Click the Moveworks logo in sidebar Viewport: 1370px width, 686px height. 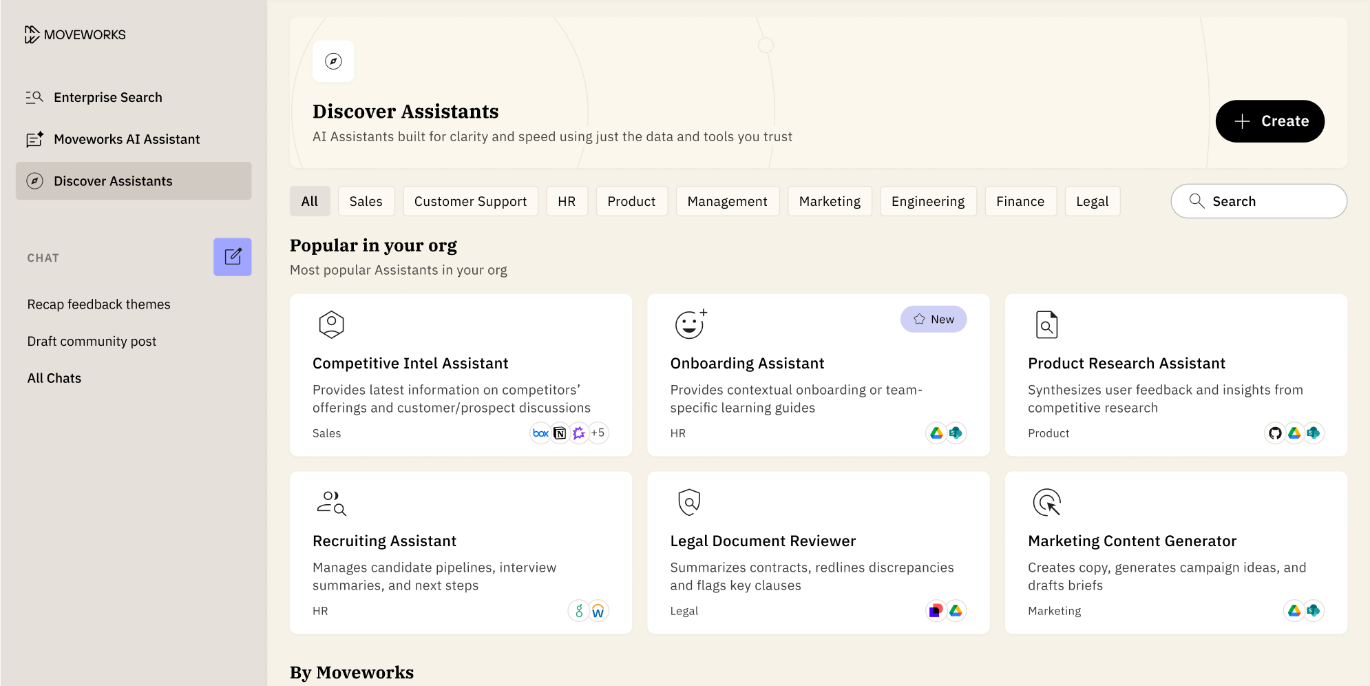tap(75, 34)
